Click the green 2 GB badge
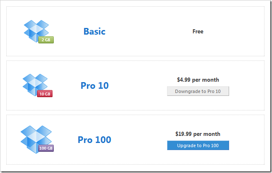Image resolution: width=272 pixels, height=173 pixels. tap(46, 40)
